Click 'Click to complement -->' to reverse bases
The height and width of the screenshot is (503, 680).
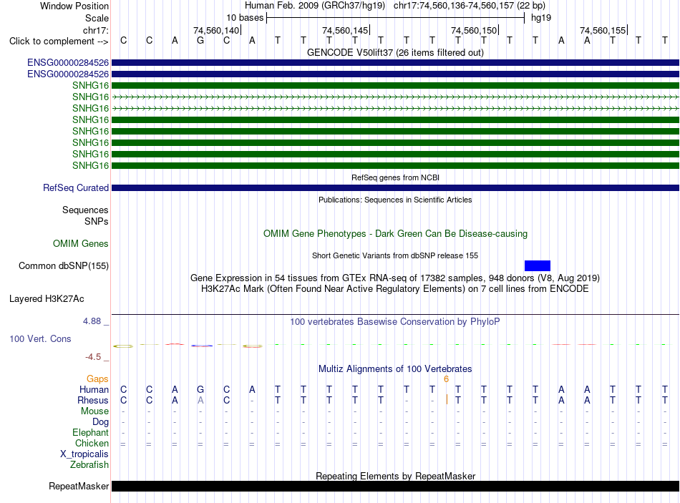[59, 41]
